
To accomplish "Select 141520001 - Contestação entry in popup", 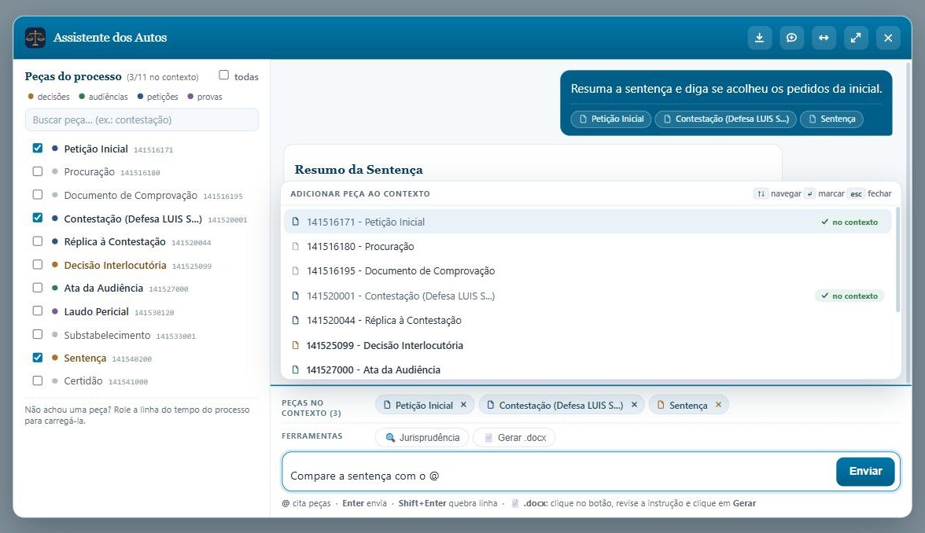I will tap(588, 296).
